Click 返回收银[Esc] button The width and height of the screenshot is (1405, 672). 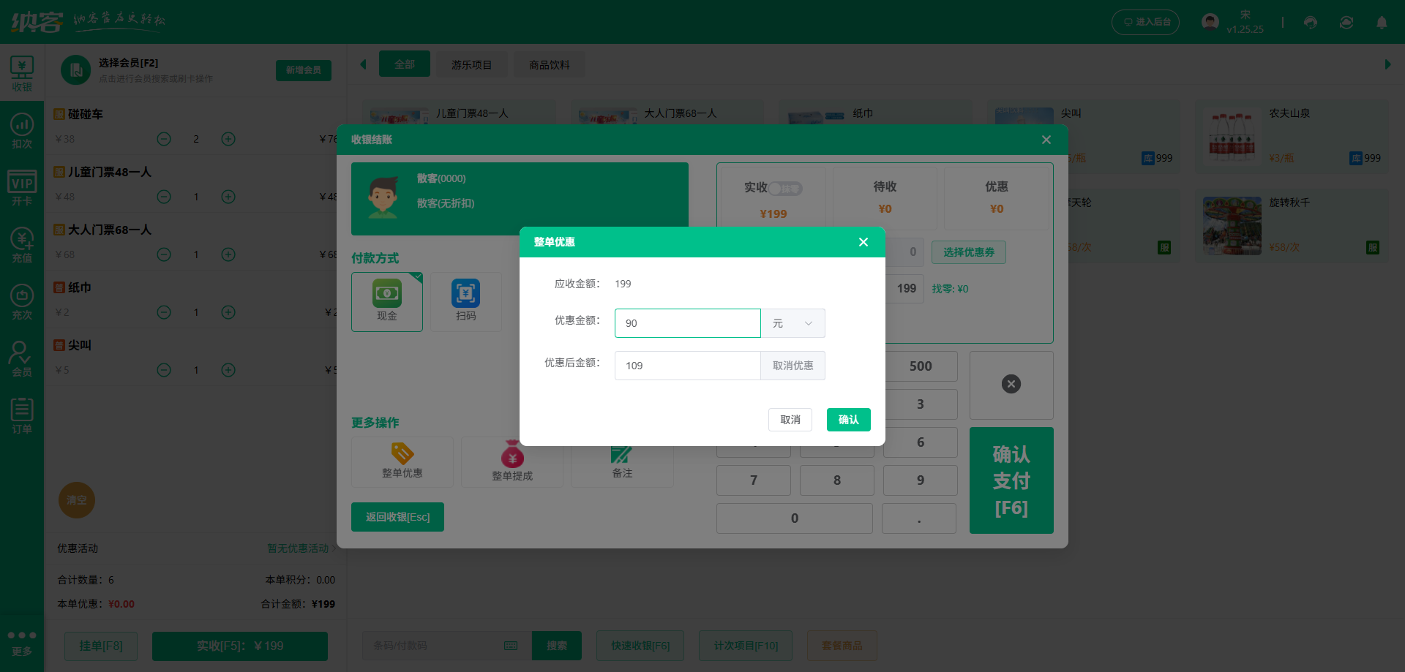point(397,517)
